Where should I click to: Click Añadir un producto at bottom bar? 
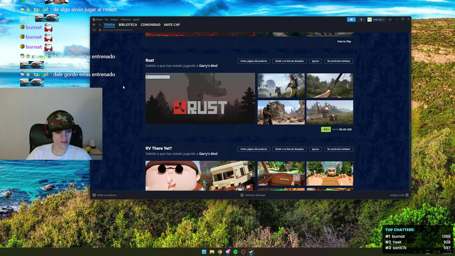tap(105, 195)
